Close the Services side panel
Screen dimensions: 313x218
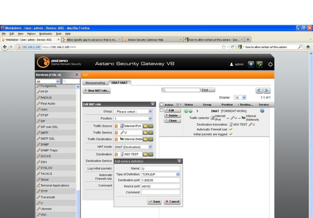(77, 75)
